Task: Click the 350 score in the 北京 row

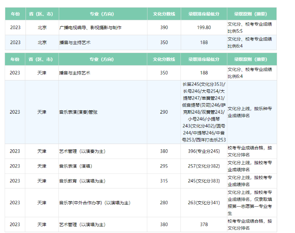Action: (164, 42)
